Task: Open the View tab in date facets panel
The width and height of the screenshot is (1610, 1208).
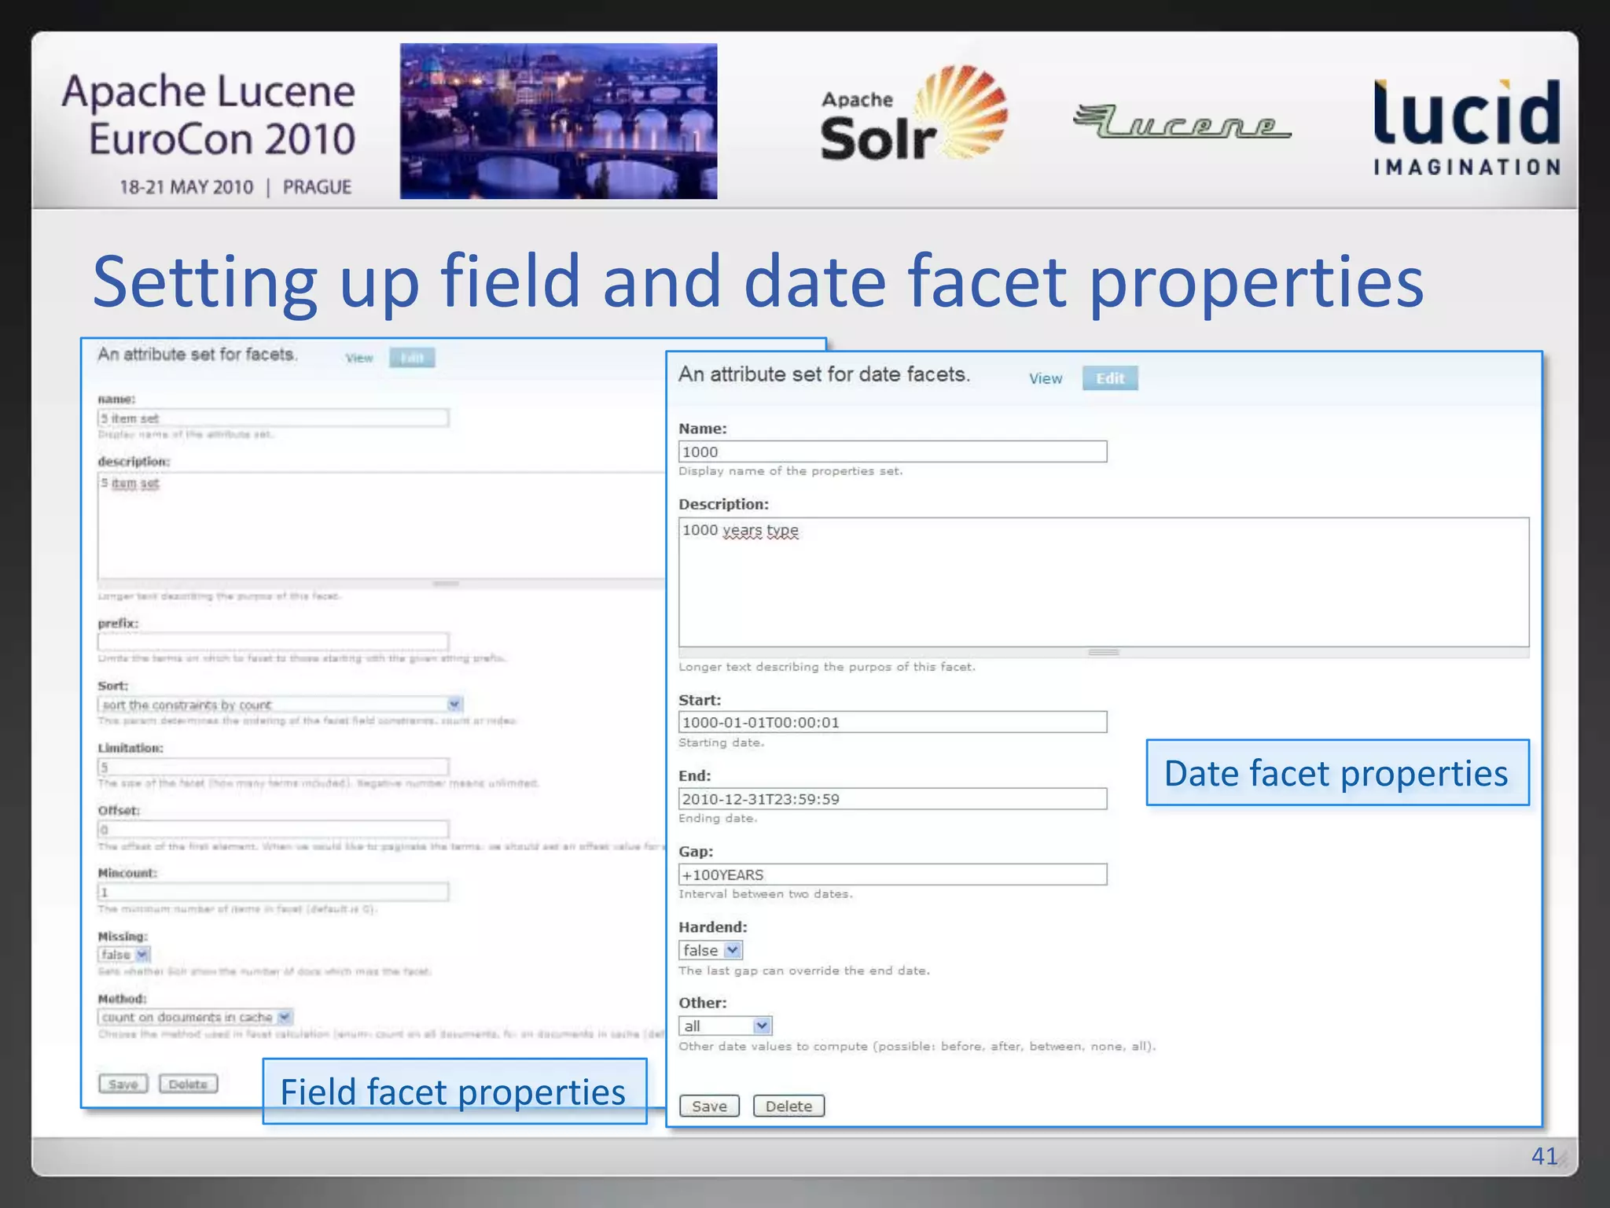Action: point(1046,378)
